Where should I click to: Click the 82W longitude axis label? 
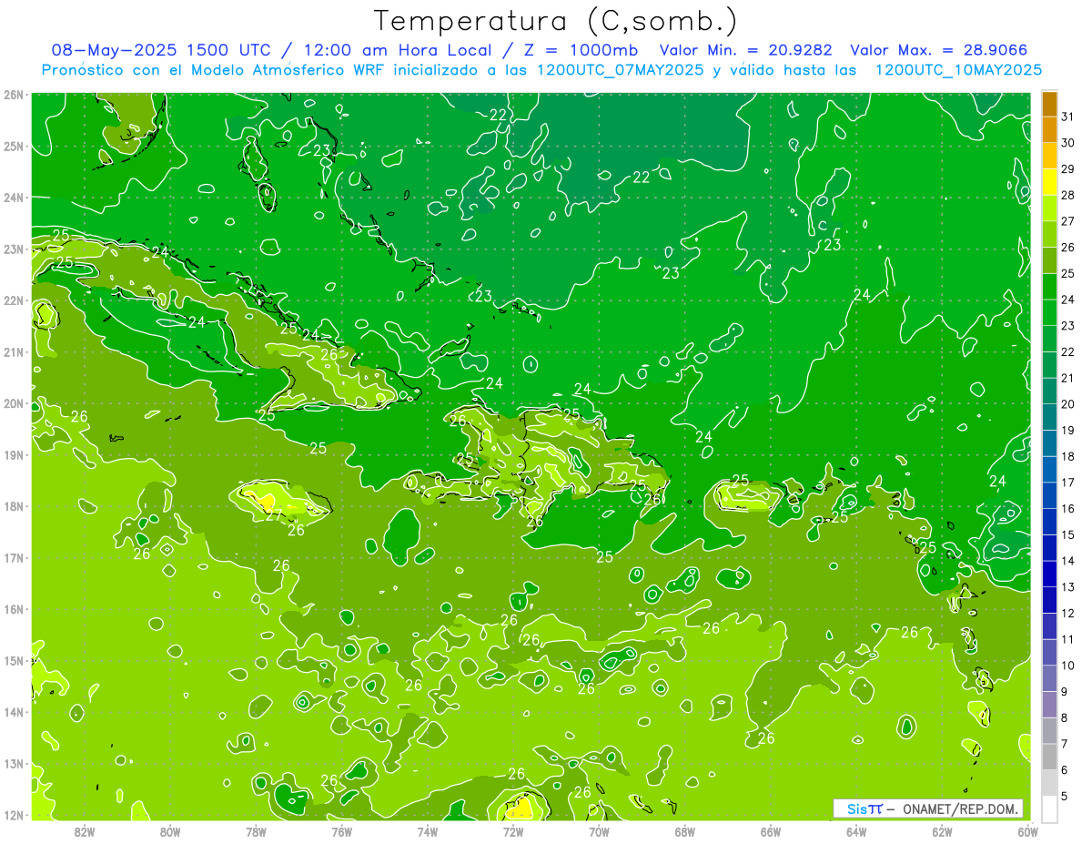click(85, 831)
